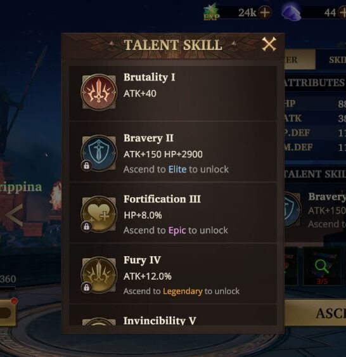Tap the Elite ascension link text
The image size is (346, 357).
click(177, 169)
